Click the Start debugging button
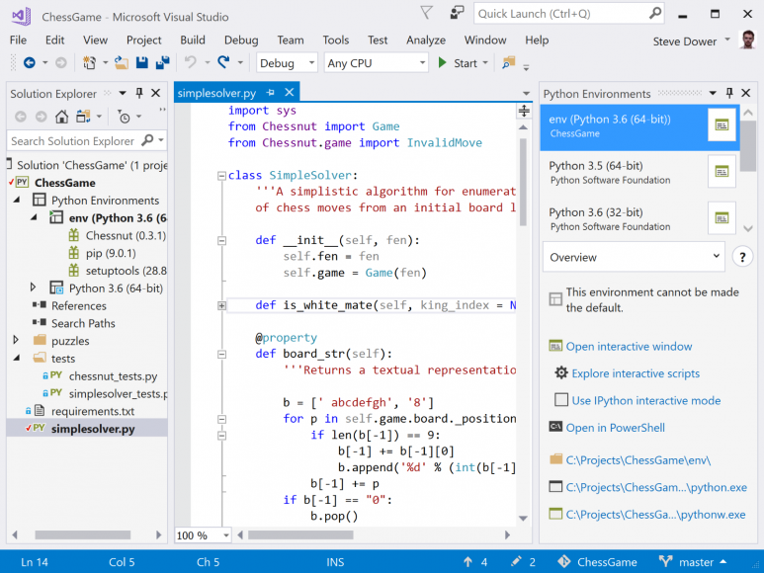 point(458,63)
